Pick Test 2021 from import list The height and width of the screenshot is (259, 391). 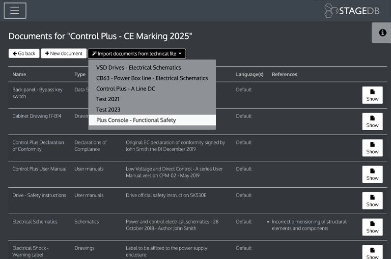click(x=108, y=99)
